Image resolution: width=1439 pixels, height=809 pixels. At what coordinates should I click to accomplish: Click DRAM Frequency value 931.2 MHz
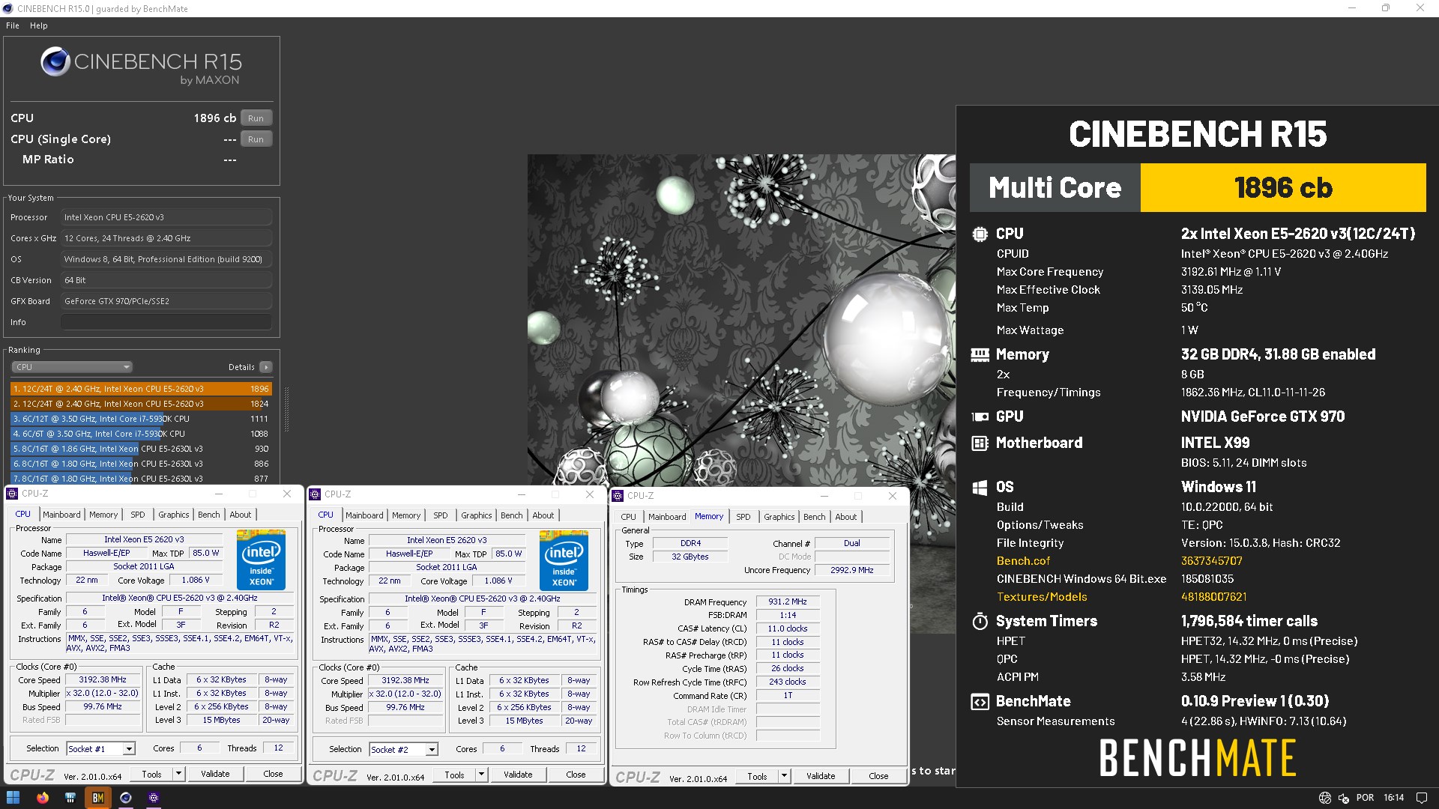tap(788, 602)
